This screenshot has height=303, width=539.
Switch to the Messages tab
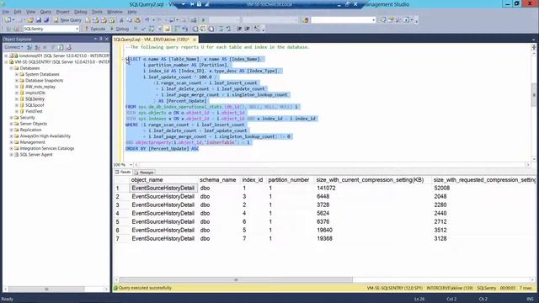tap(144, 173)
